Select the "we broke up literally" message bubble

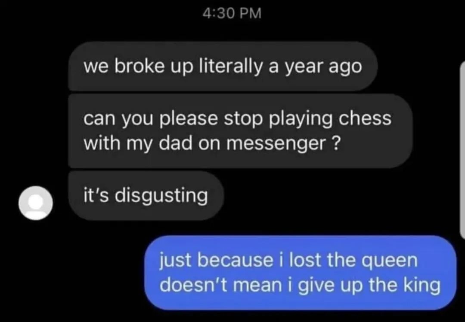click(223, 66)
